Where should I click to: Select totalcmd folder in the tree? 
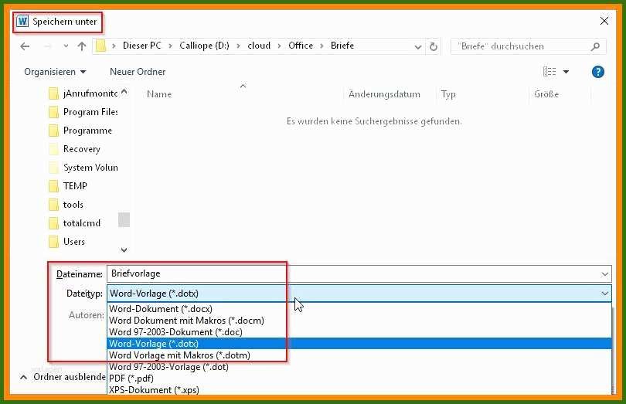(x=74, y=223)
